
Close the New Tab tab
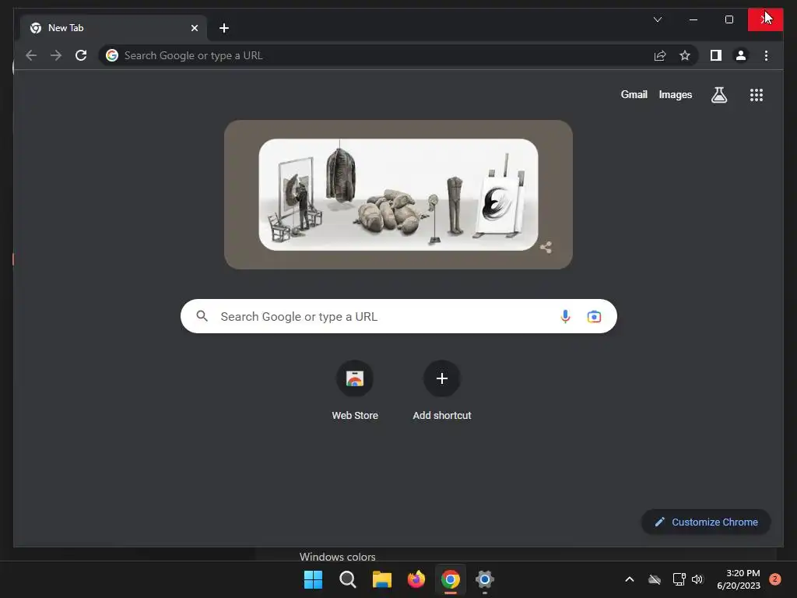click(194, 28)
